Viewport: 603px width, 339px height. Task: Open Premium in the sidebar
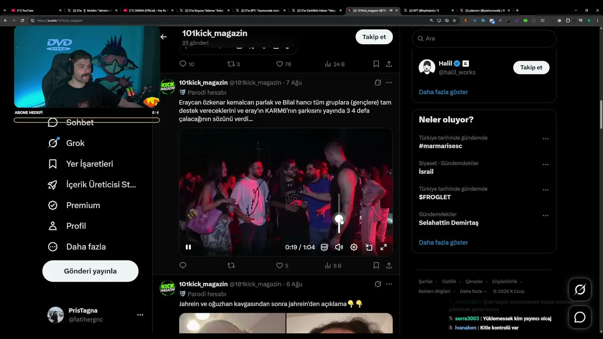(74, 205)
